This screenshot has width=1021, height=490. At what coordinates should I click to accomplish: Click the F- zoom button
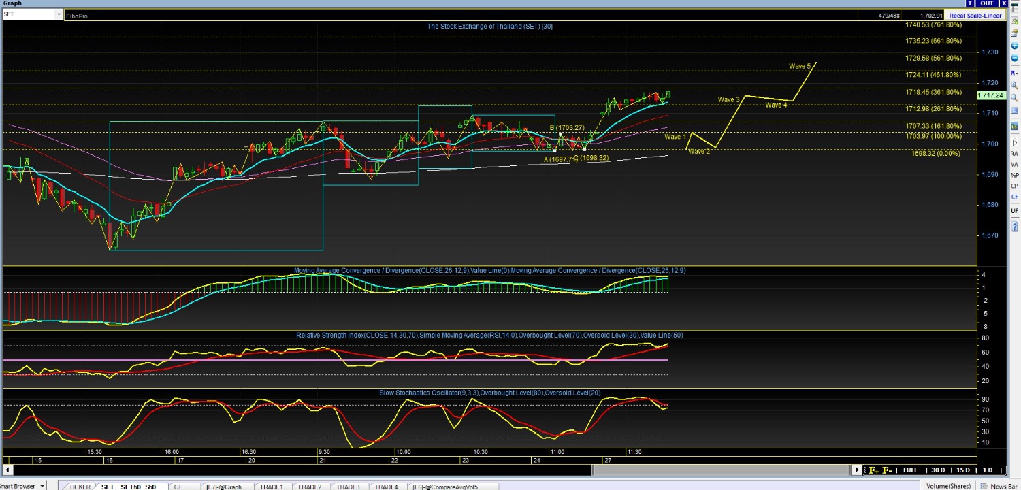point(888,470)
